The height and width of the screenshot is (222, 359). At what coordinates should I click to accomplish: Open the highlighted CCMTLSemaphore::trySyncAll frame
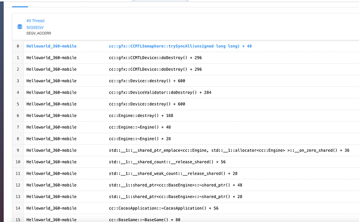[180, 46]
